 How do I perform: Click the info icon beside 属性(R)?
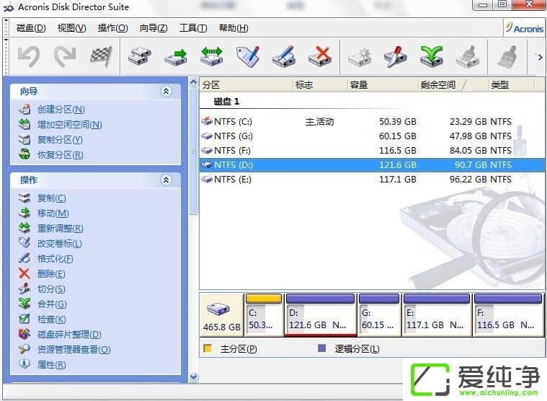coord(24,363)
